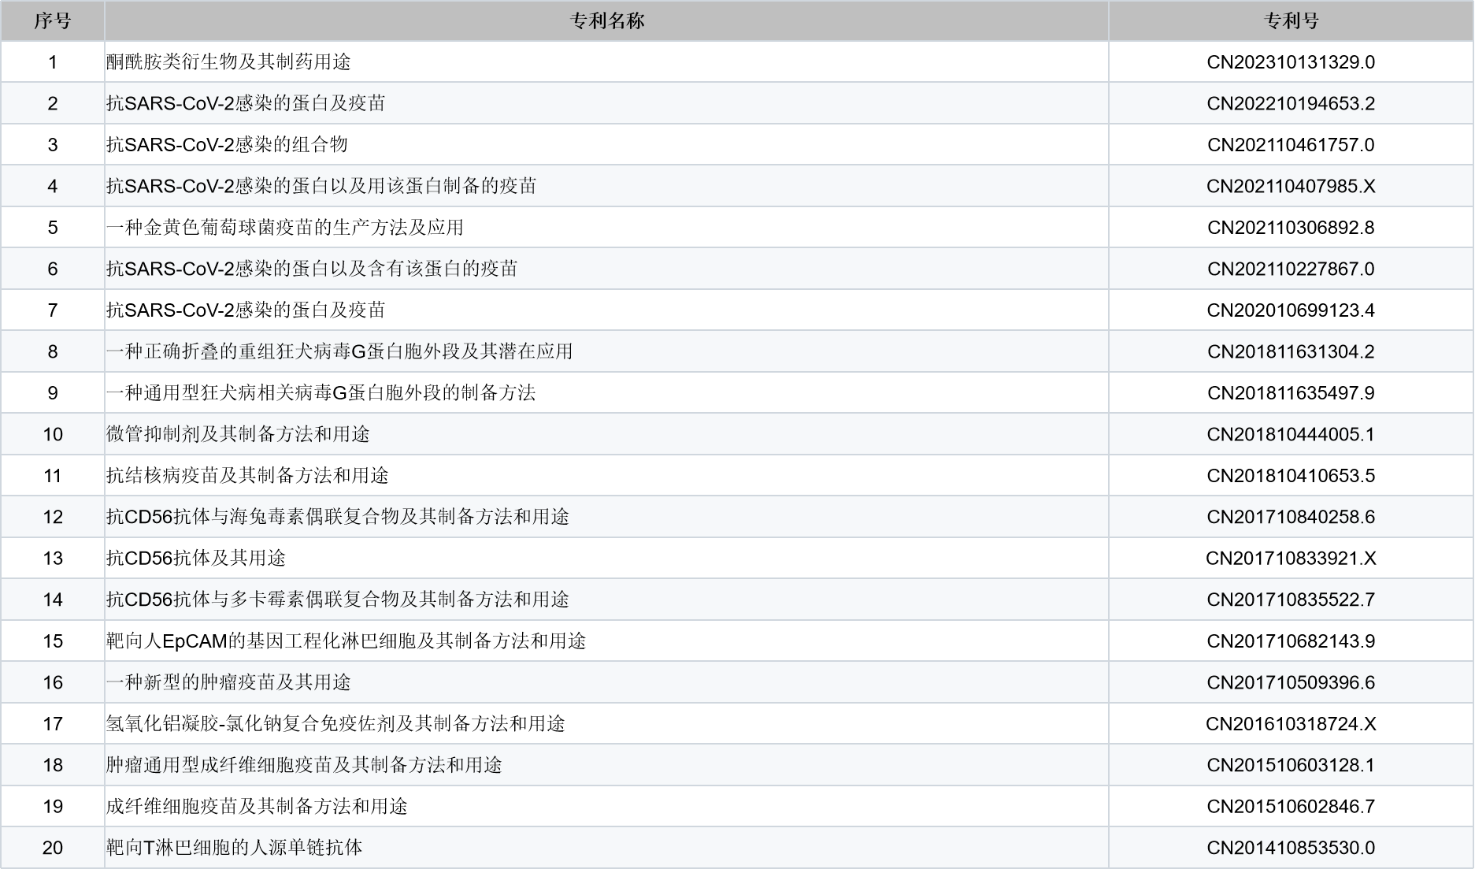Select patent number CN202210194653.2
Viewport: 1475px width, 869px height.
[x=1291, y=103]
